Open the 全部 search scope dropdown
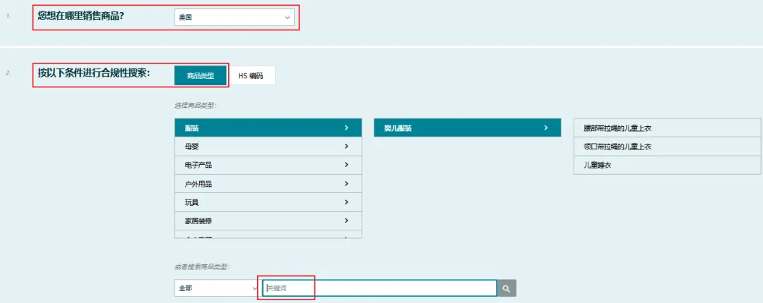 (217, 288)
